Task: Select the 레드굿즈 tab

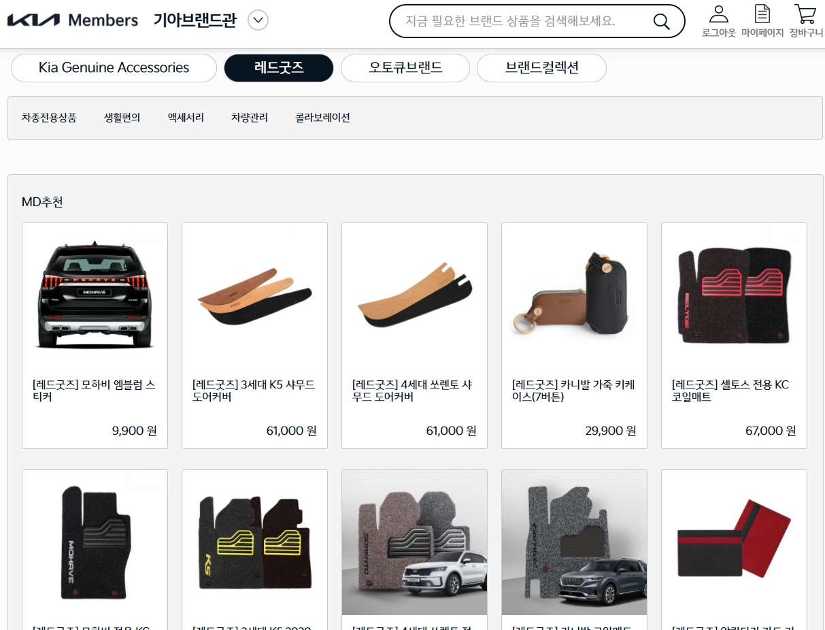Action: [x=279, y=68]
